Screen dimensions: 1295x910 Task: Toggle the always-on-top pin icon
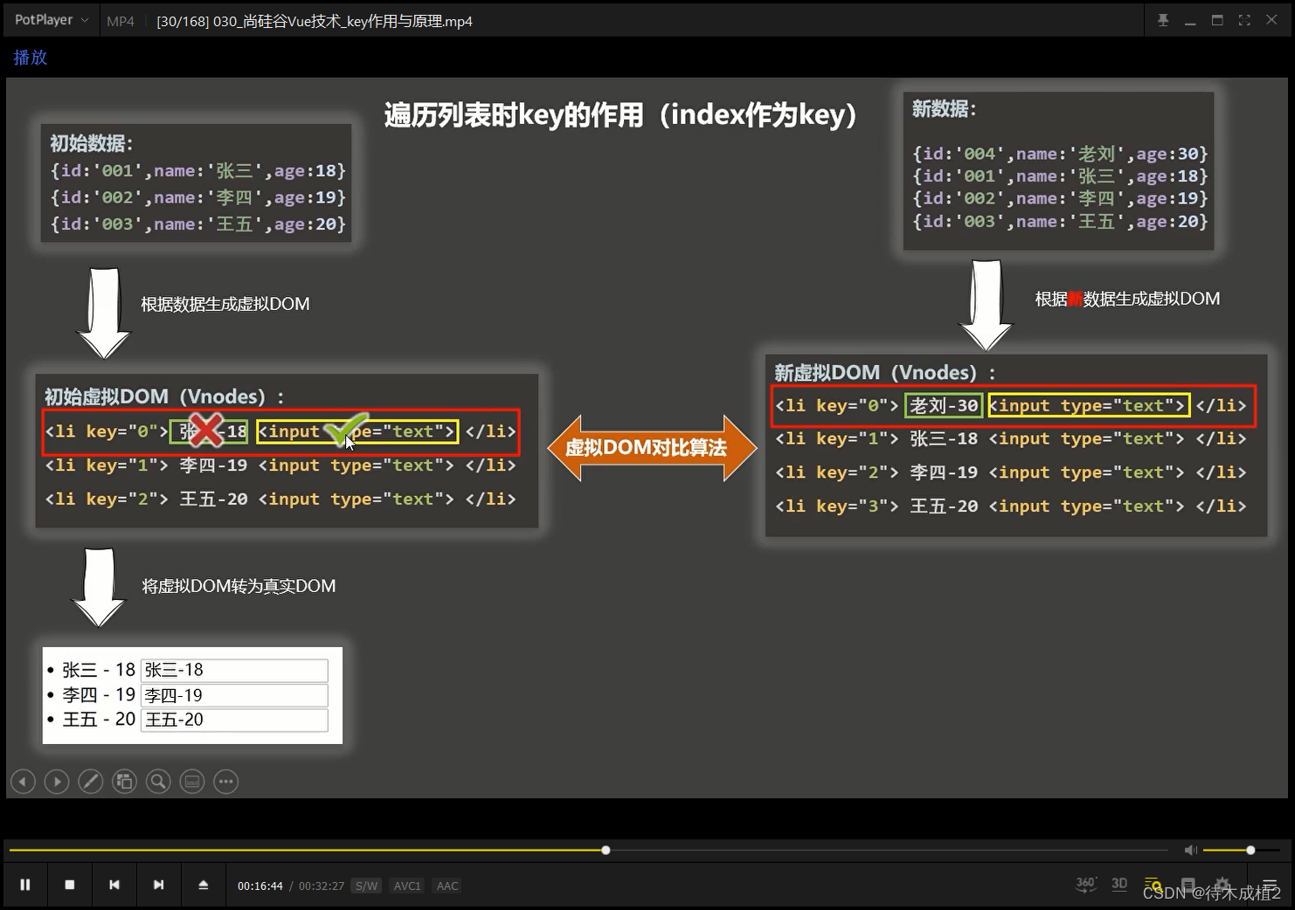[x=1163, y=20]
